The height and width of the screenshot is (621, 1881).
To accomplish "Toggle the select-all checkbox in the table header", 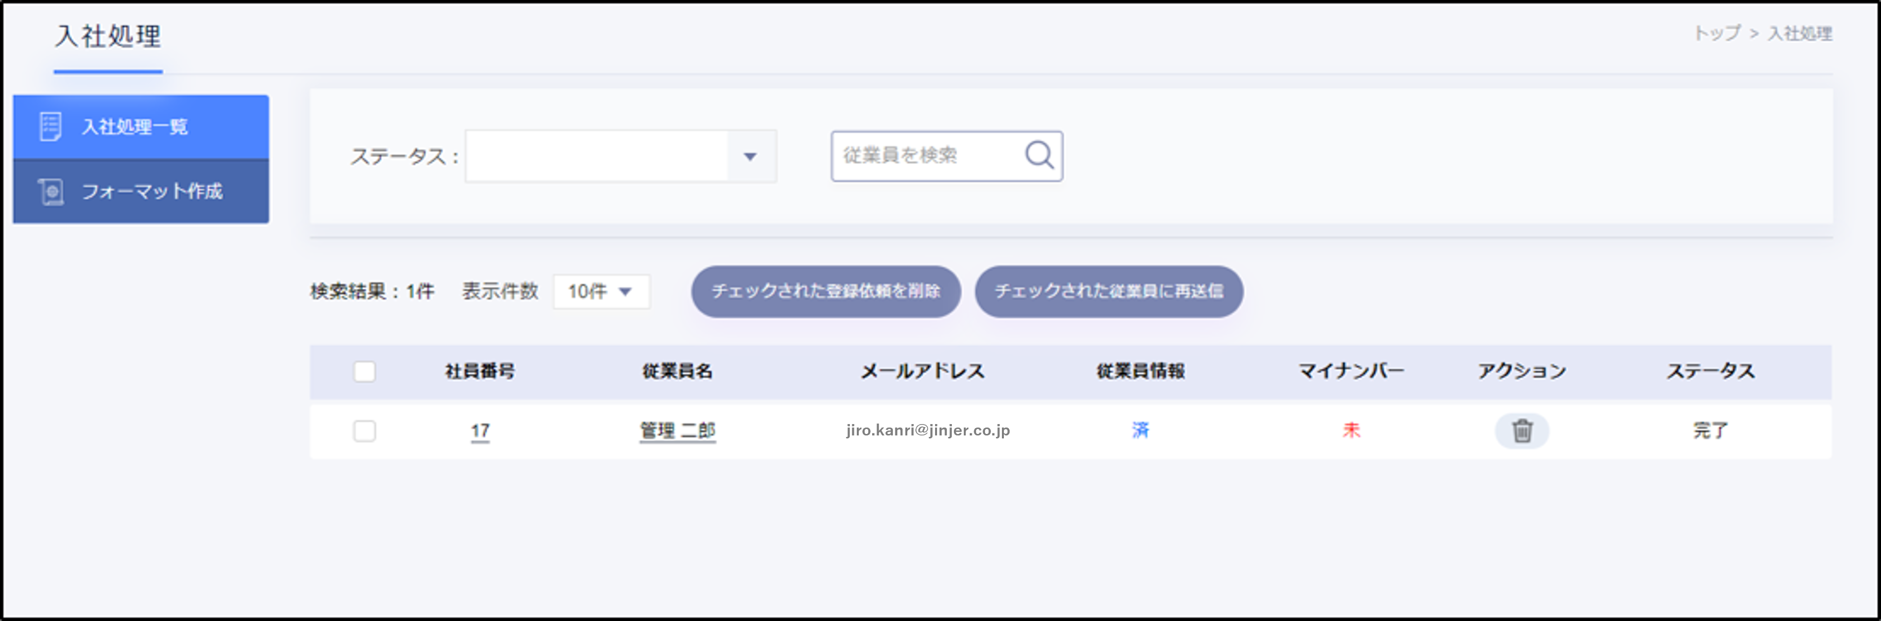I will point(365,371).
